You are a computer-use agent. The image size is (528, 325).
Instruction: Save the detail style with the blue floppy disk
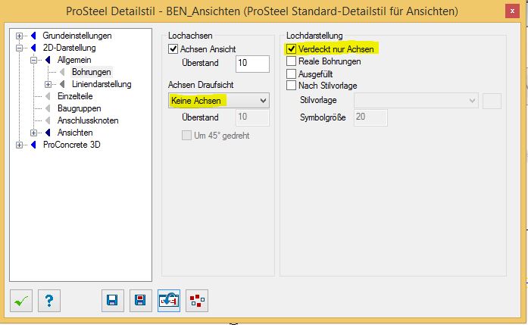click(112, 301)
